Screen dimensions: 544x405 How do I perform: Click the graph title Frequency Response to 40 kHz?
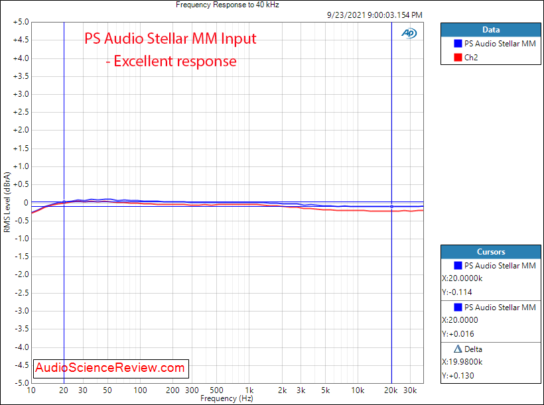(x=228, y=5)
